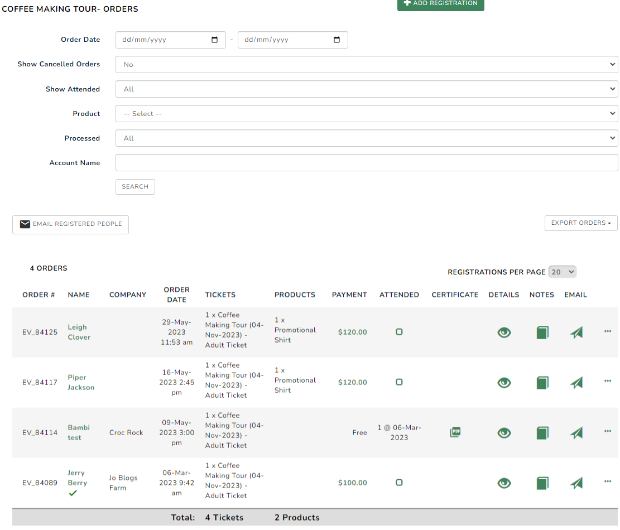Viewport: 620px width, 530px height.
Task: Send email to Leigh Clover
Action: (x=576, y=333)
